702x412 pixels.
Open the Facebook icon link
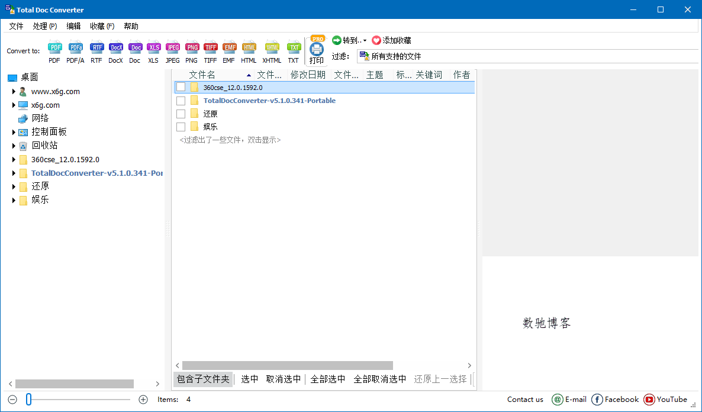coord(597,400)
